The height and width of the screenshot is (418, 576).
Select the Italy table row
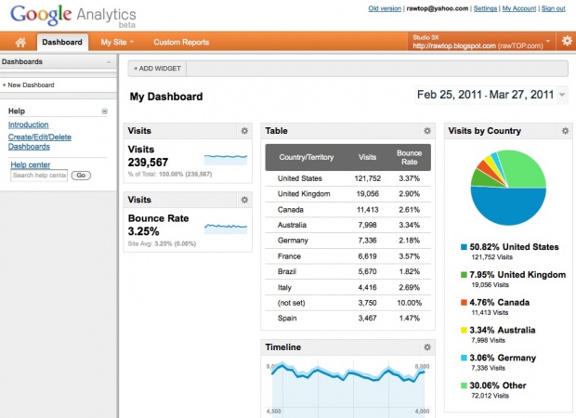347,287
